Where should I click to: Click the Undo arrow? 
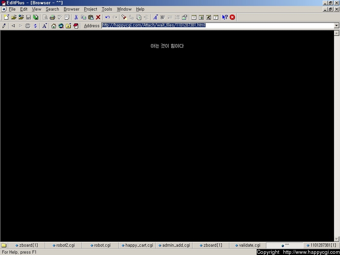tap(108, 17)
